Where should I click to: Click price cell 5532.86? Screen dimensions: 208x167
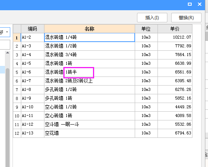(175, 125)
